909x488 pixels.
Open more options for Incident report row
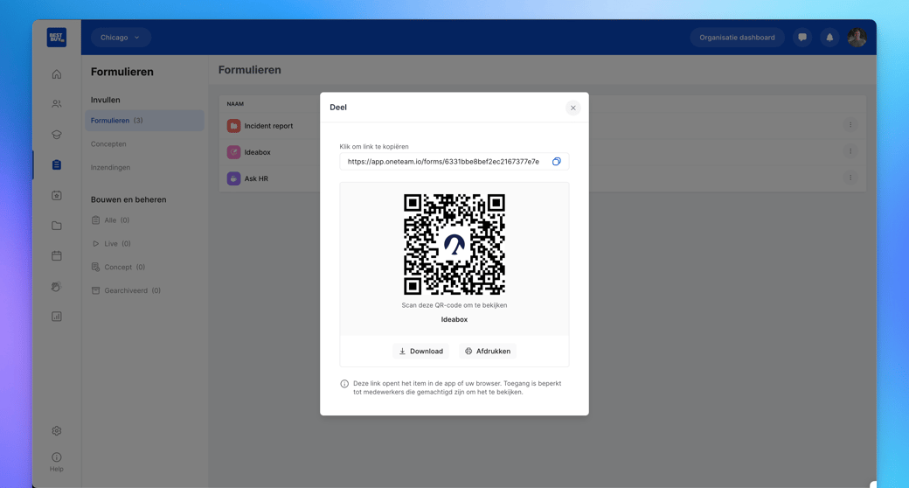[850, 125]
